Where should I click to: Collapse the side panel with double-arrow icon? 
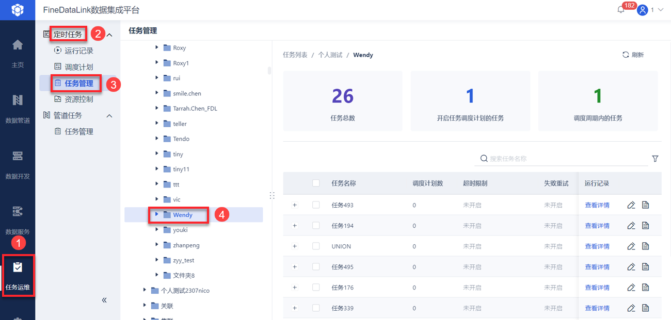click(x=104, y=300)
